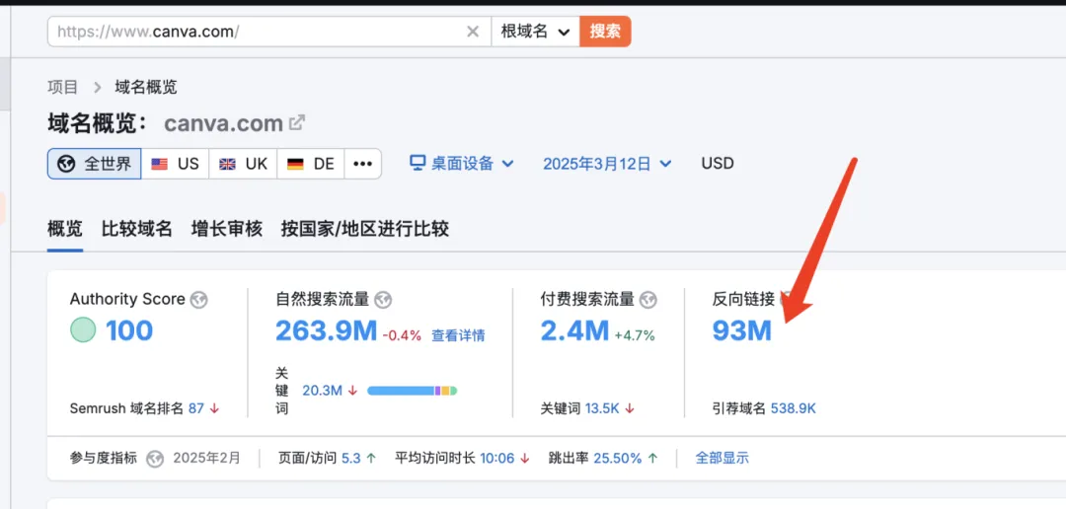This screenshot has width=1066, height=509.
Task: Open the 2.4M paid traffic value
Action: 574,331
